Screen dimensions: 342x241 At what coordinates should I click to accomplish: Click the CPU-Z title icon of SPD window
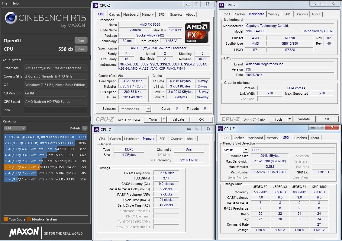click(220, 129)
